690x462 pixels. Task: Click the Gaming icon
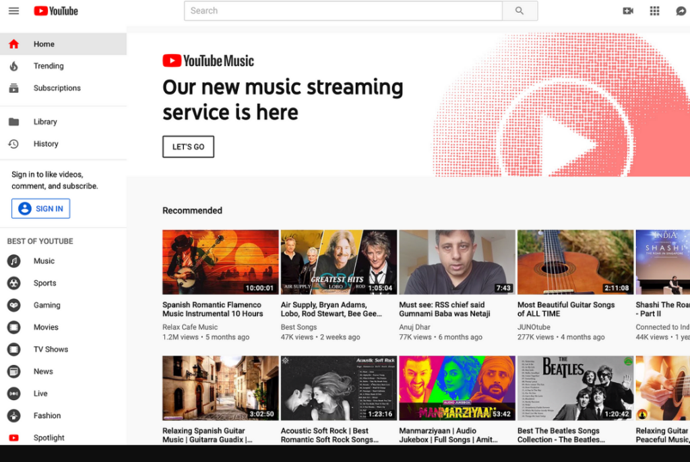pos(13,305)
